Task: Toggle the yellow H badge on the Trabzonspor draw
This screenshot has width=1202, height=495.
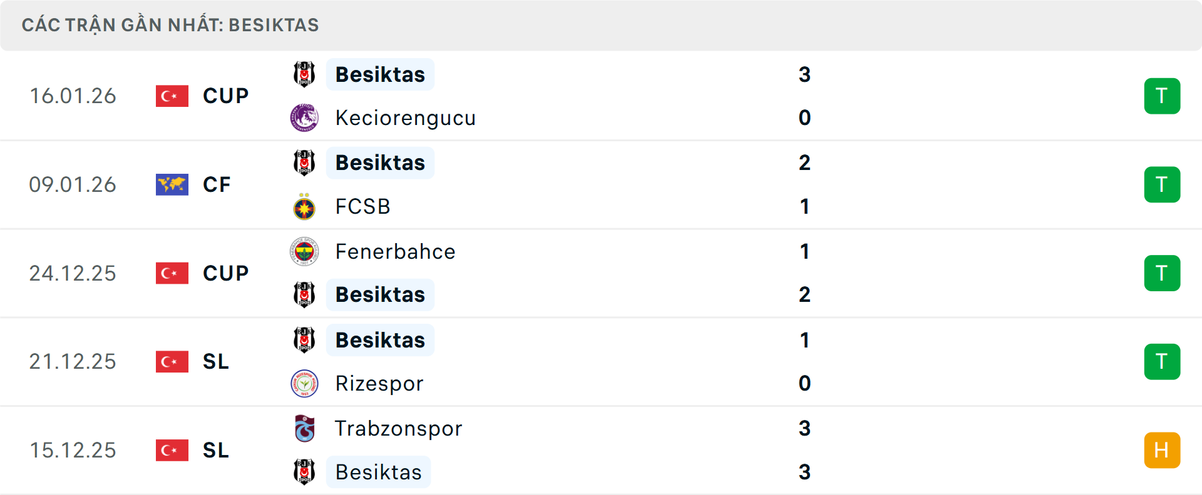Action: point(1163,450)
